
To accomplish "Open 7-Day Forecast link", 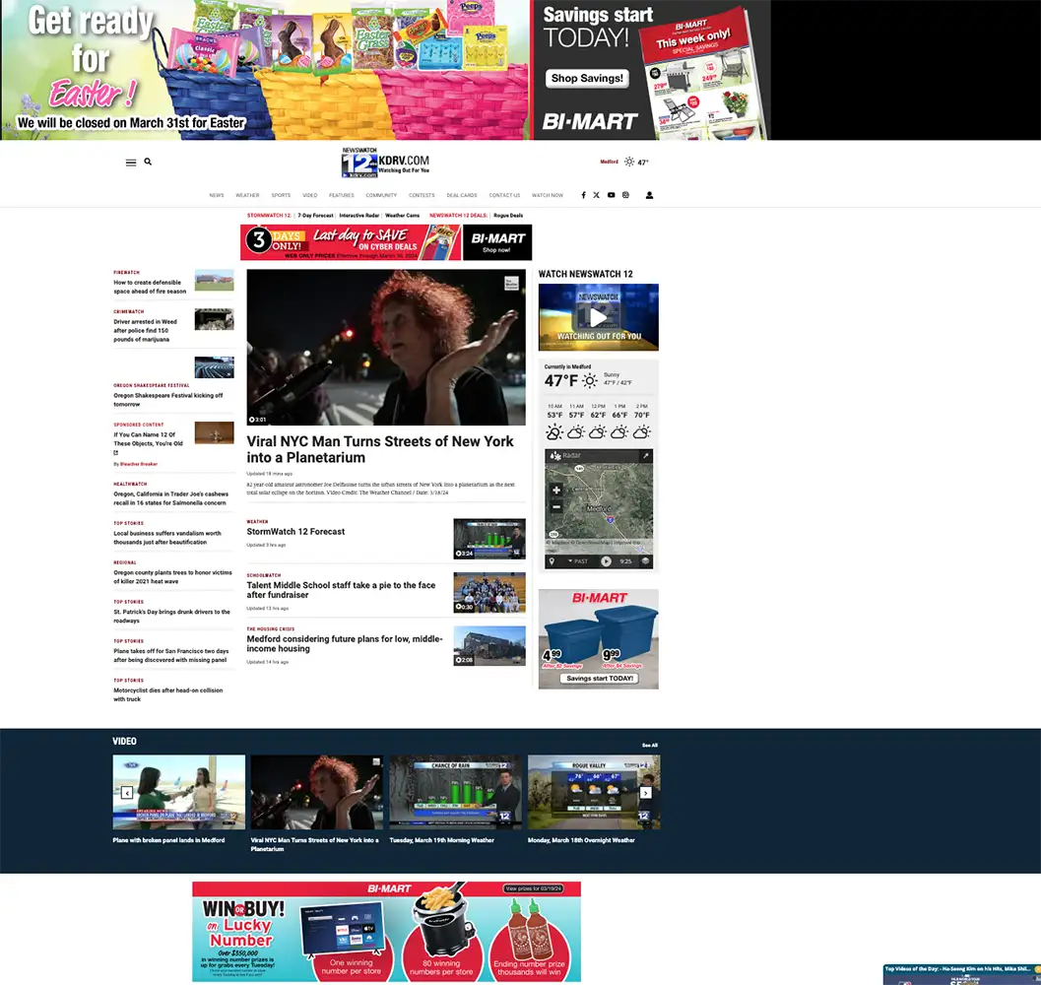I will coord(315,215).
